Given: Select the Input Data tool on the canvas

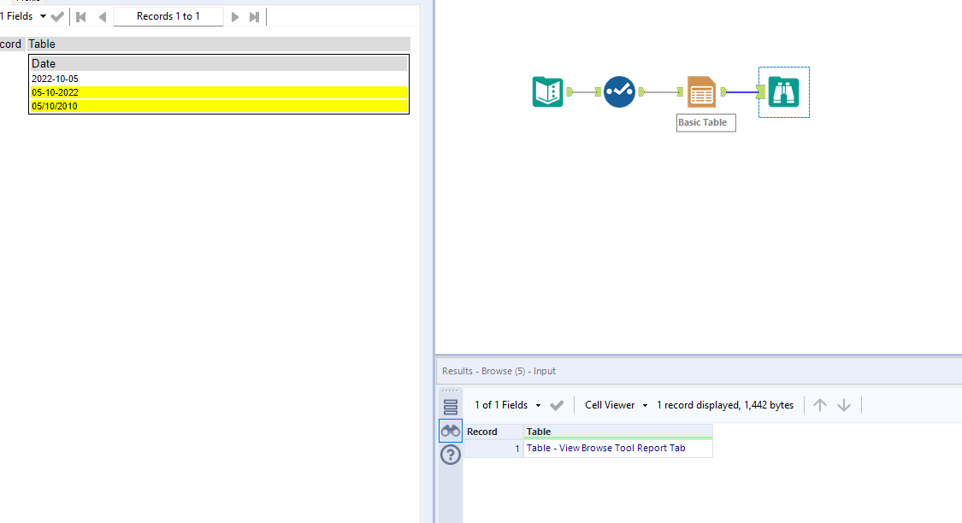Looking at the screenshot, I should point(548,91).
